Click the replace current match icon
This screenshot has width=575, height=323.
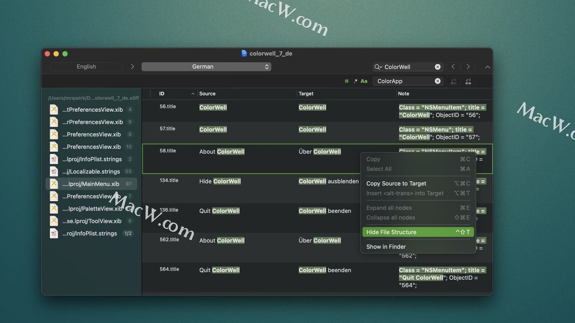tap(454, 81)
